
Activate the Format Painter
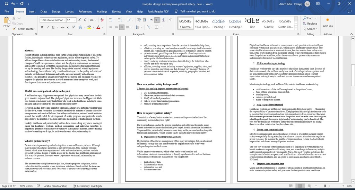(24, 29)
